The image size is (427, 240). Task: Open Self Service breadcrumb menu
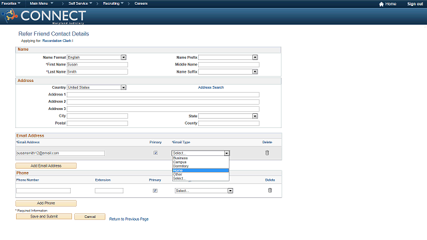pos(80,3)
